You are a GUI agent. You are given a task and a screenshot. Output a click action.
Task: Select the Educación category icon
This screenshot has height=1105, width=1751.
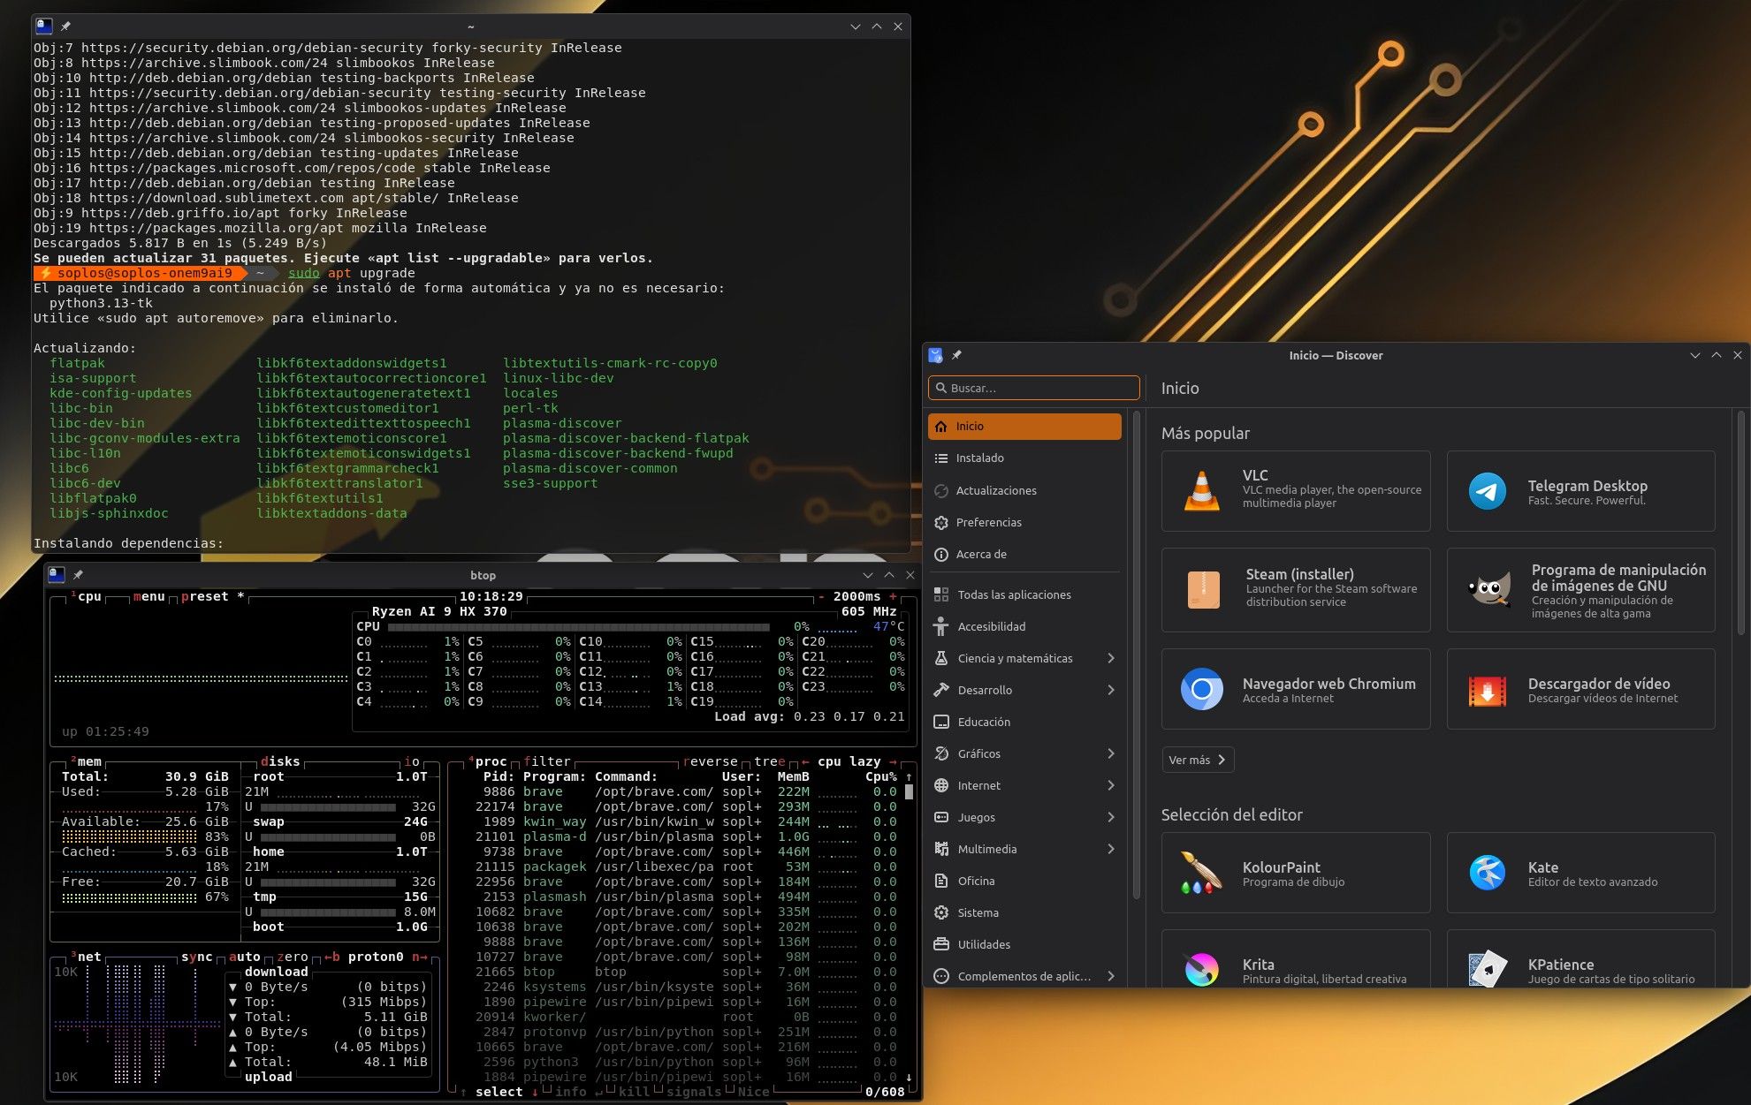(x=940, y=722)
